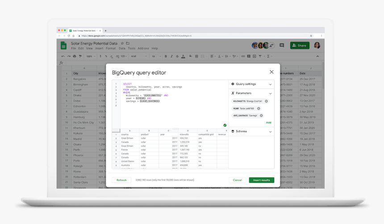Open the functions sigma dropdown
The image size is (384, 224).
tap(269, 56)
